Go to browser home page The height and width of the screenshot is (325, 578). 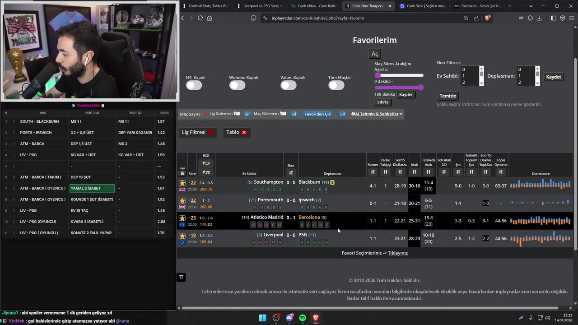click(210, 18)
